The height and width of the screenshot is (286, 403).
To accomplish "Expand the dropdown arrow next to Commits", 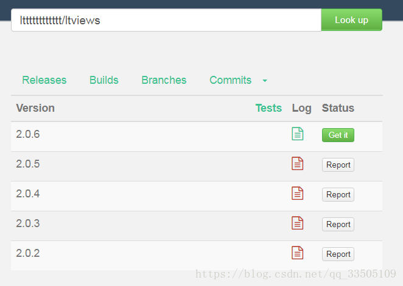I will tap(265, 81).
